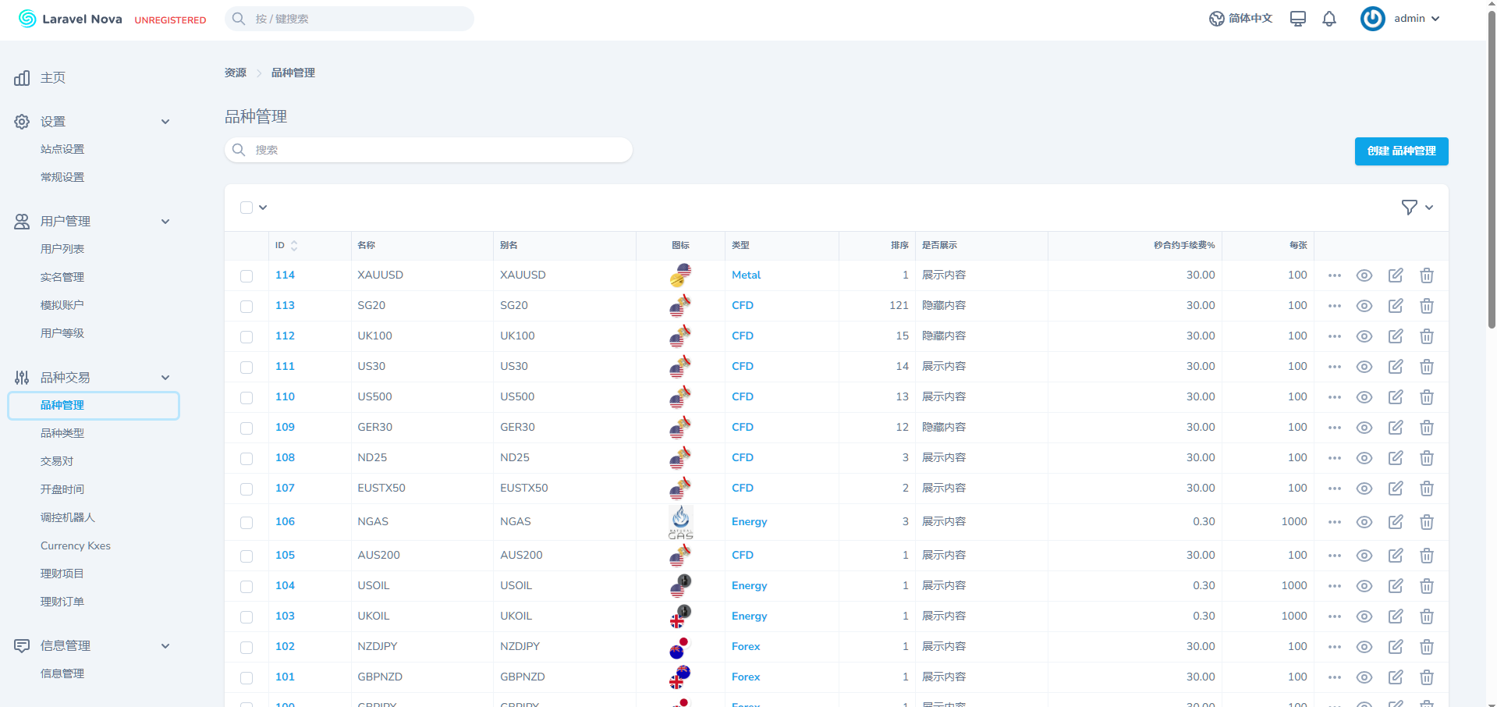Open the notifications bell

coord(1329,19)
